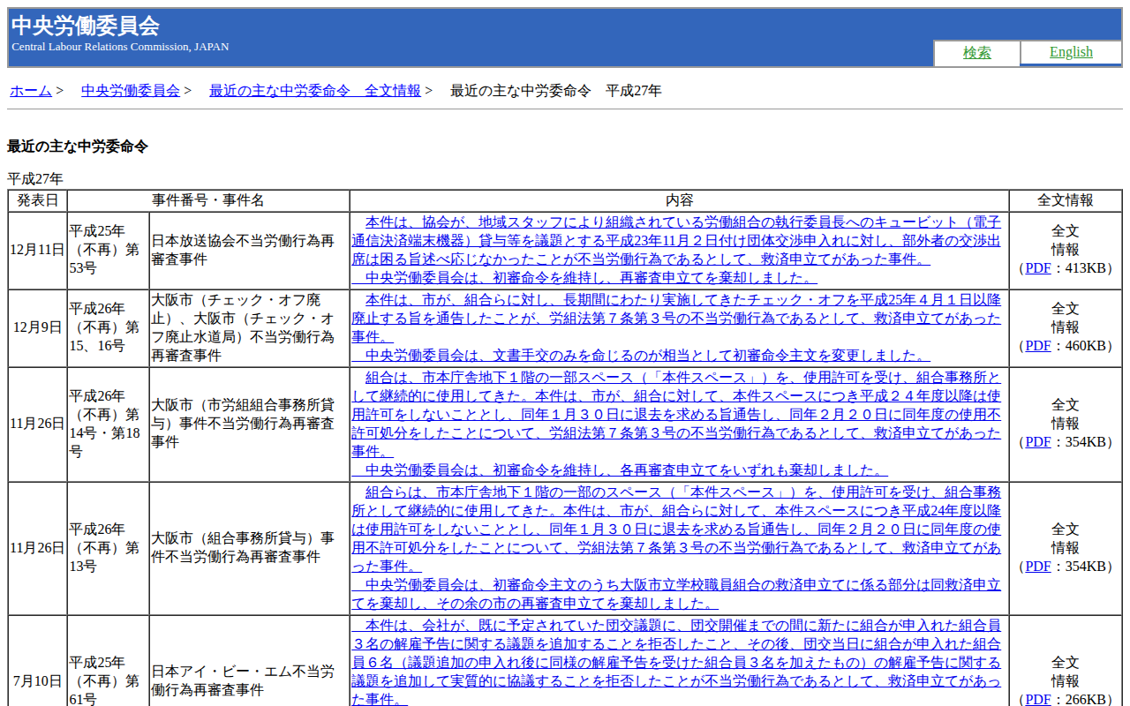Open the 文書手交のみを命じる ruling sentence
Screen dimensions: 1130x706
tap(646, 356)
